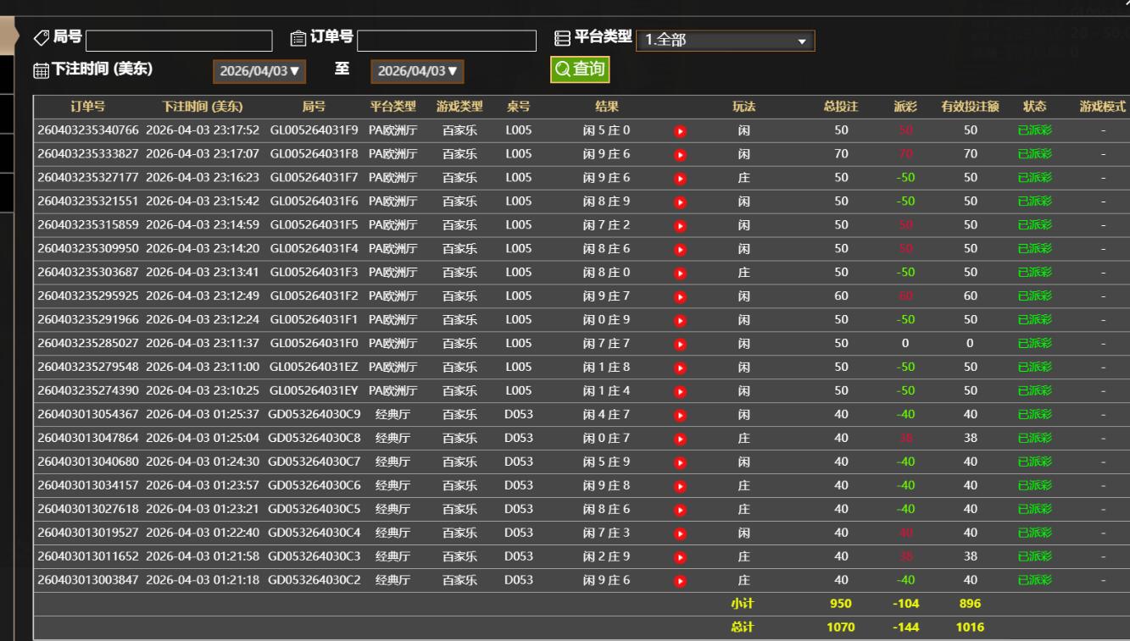Open the end date picker after 至

[417, 71]
